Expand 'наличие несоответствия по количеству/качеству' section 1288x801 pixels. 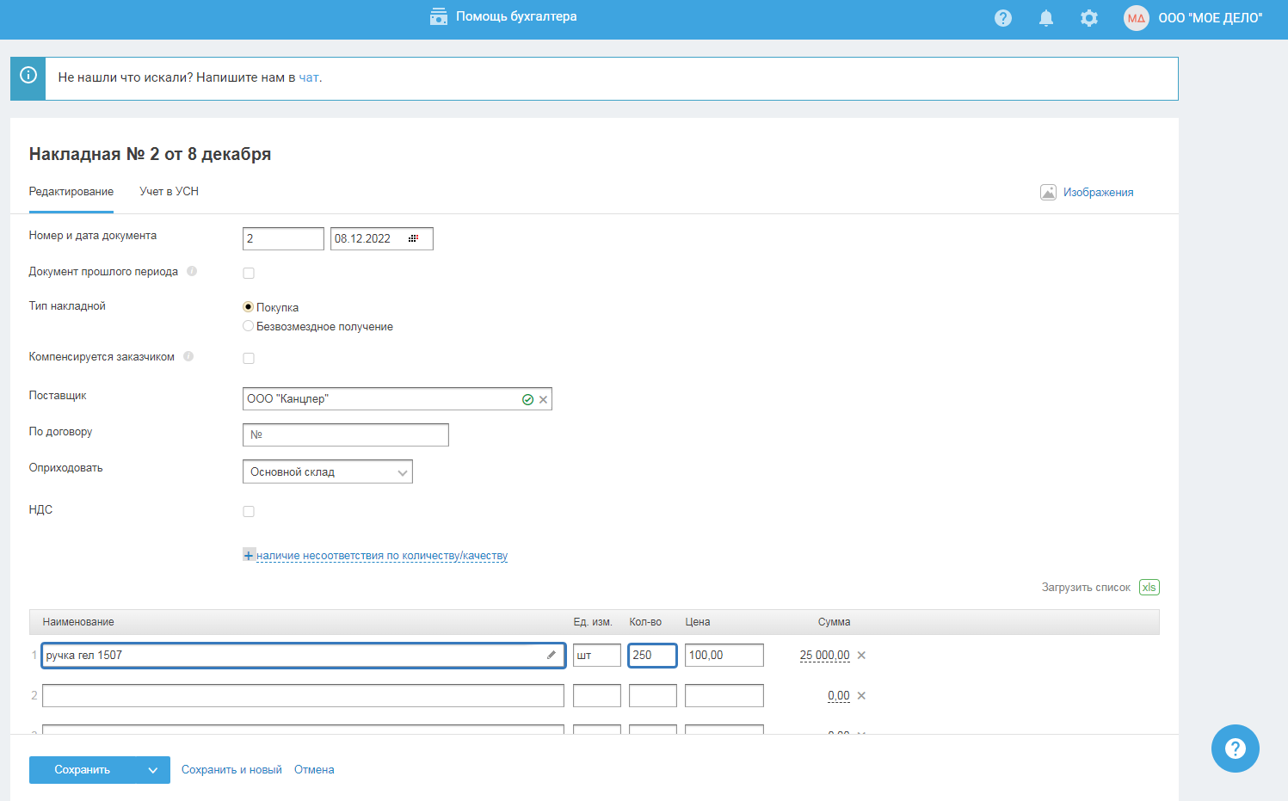[381, 556]
